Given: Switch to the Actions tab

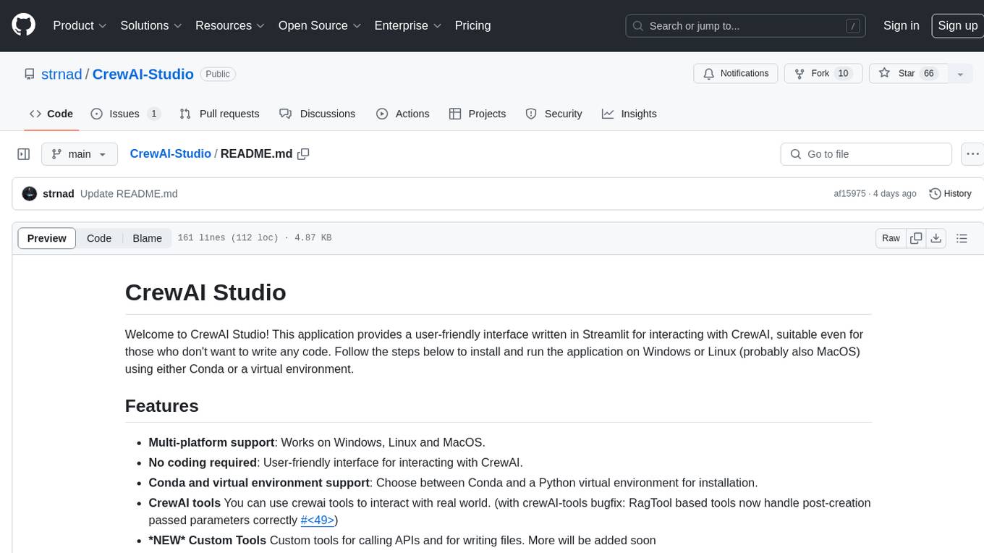Looking at the screenshot, I should [x=403, y=114].
